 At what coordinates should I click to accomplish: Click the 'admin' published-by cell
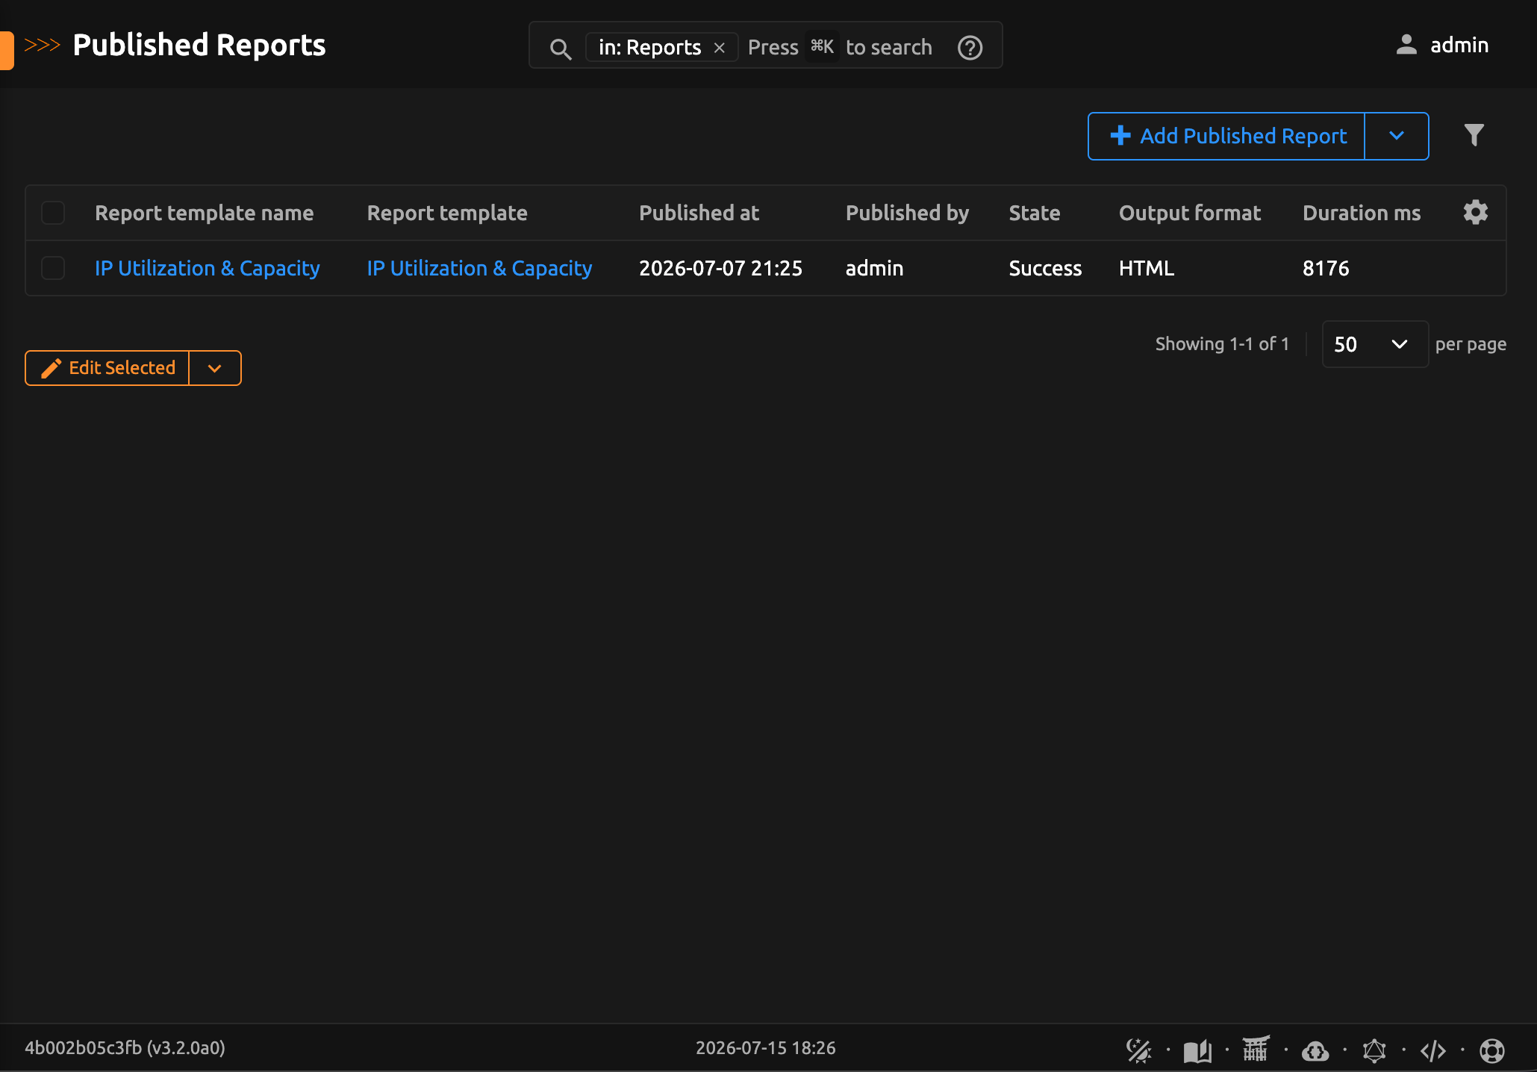(874, 268)
